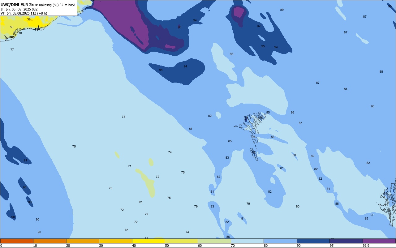Click the '40' legend tick label
Image resolution: width=396 pixels, height=248 pixels.
[134, 246]
